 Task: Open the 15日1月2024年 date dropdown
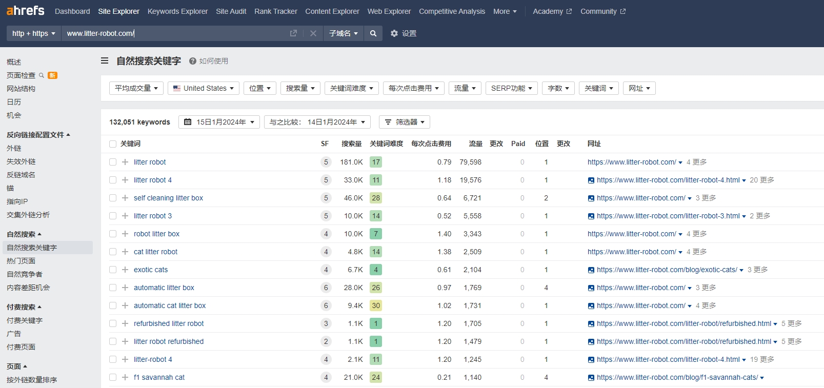(x=219, y=122)
